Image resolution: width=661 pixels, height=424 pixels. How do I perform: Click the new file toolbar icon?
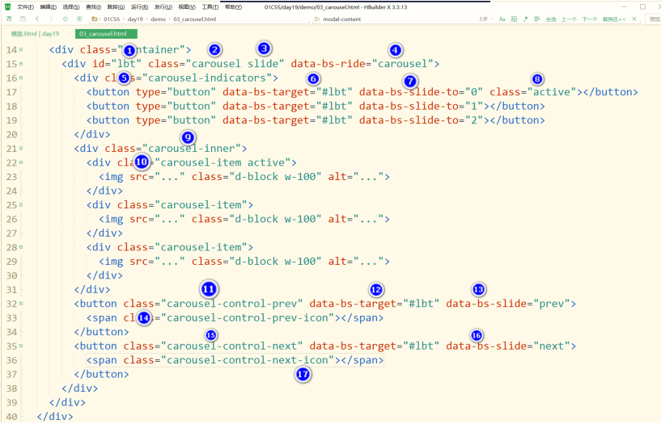[x=9, y=19]
